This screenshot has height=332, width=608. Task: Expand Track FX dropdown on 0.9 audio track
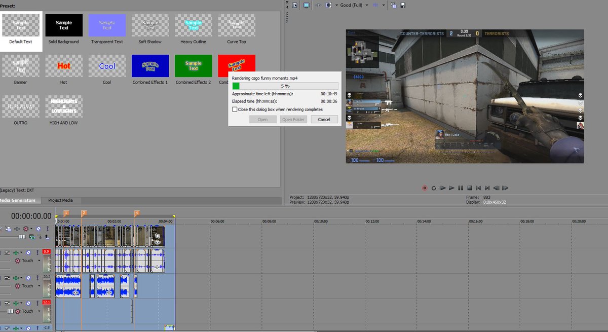pyautogui.click(x=21, y=252)
